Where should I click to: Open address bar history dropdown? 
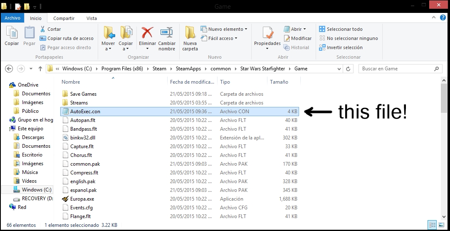[x=339, y=69]
